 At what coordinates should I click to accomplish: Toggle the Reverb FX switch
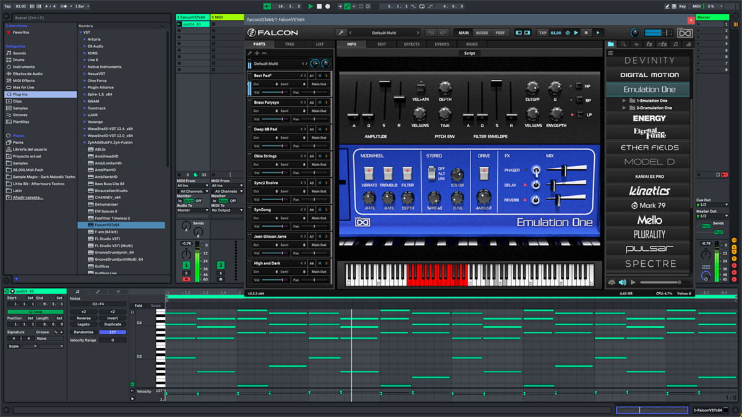click(536, 200)
